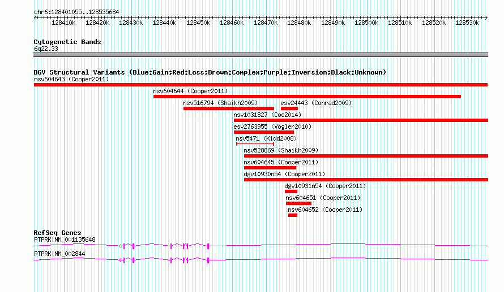Select the PTPRK NM_001135648 transcript glyph
The height and width of the screenshot is (292, 504).
[x=260, y=246]
